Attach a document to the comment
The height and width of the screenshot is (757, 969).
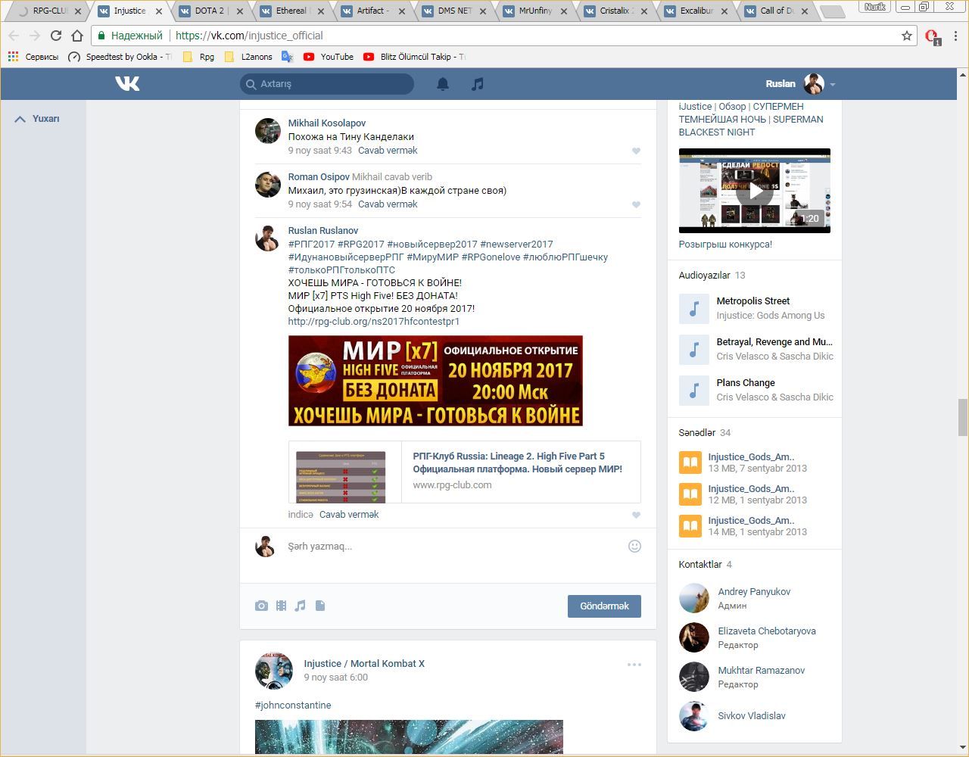click(320, 606)
